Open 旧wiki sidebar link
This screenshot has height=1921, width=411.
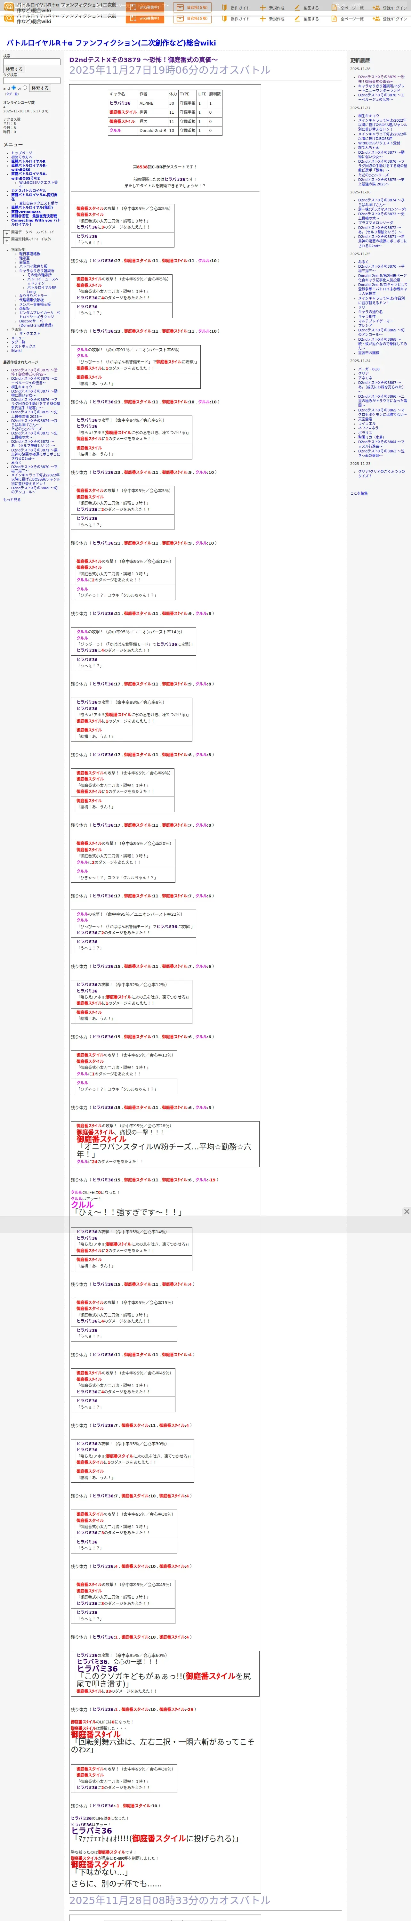(x=16, y=351)
